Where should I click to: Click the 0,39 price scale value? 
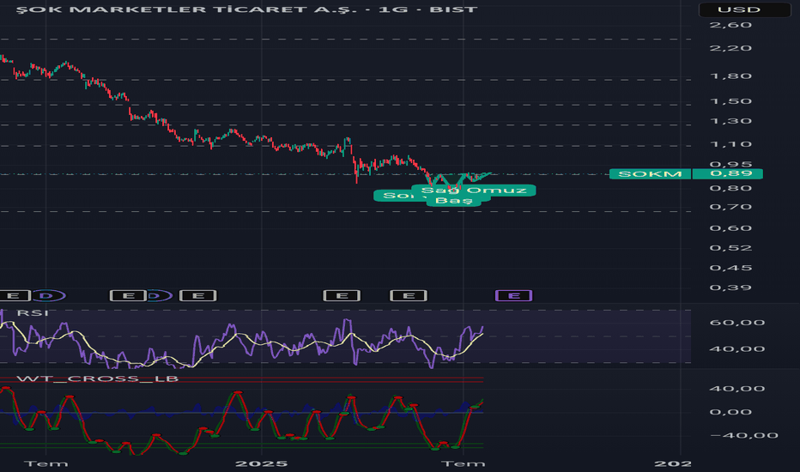730,287
